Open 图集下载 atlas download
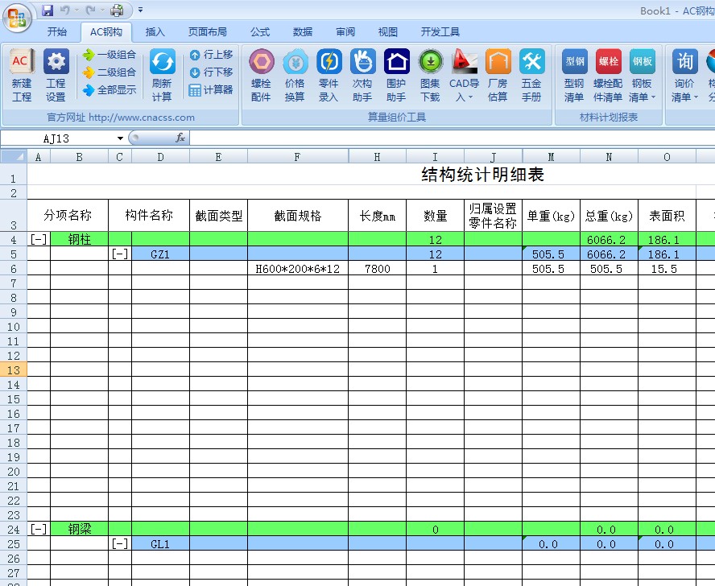Screen dimensions: 715x586 [430, 76]
